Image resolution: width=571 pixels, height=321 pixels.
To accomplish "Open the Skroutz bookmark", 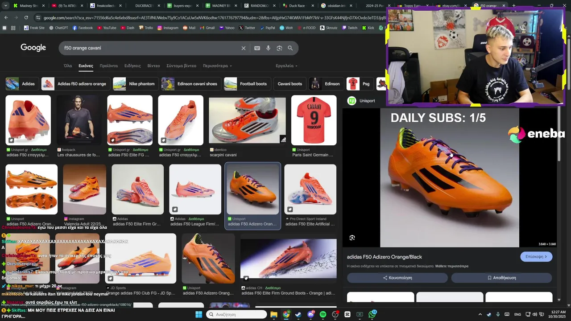I will pos(328,28).
